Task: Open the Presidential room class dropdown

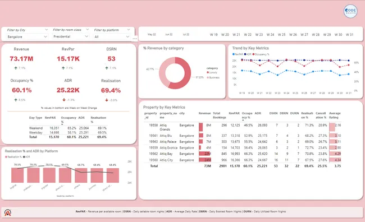Action: coord(70,36)
